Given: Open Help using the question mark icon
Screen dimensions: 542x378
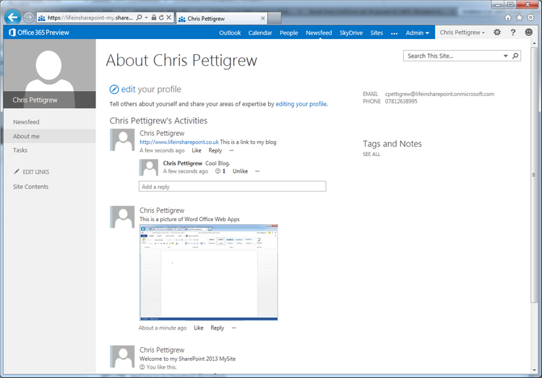Looking at the screenshot, I should [513, 33].
